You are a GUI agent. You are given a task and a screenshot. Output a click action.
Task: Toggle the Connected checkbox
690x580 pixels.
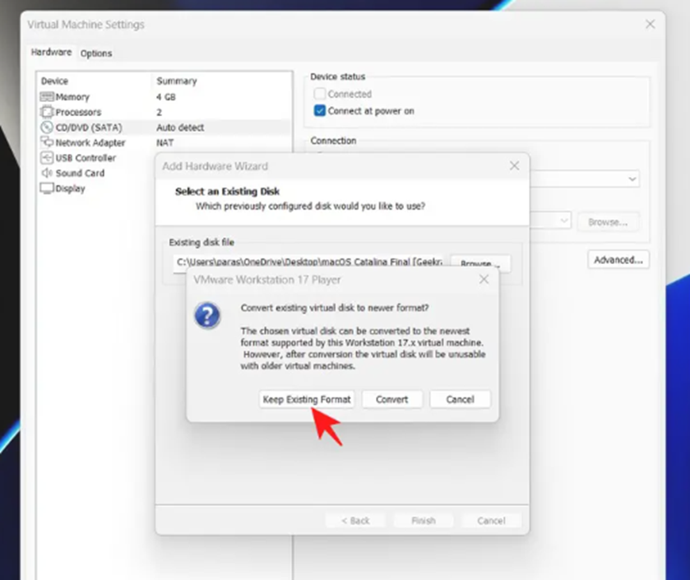click(320, 94)
